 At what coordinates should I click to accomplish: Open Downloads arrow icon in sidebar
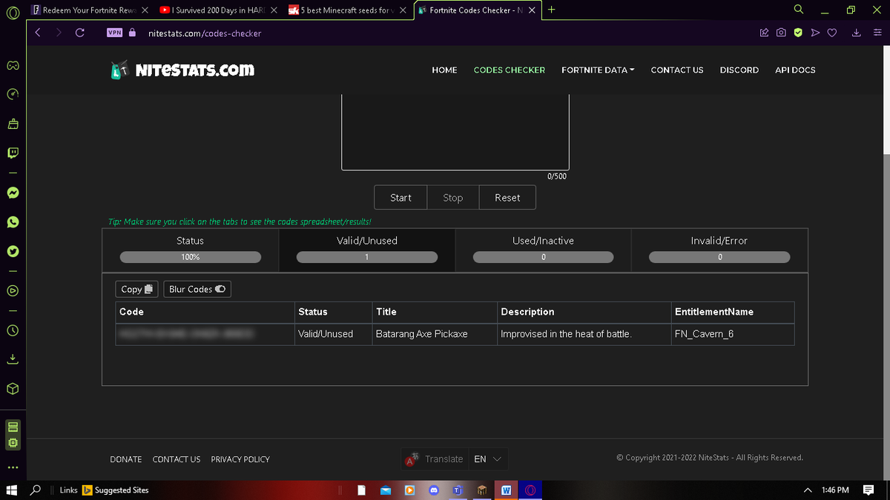pyautogui.click(x=13, y=359)
